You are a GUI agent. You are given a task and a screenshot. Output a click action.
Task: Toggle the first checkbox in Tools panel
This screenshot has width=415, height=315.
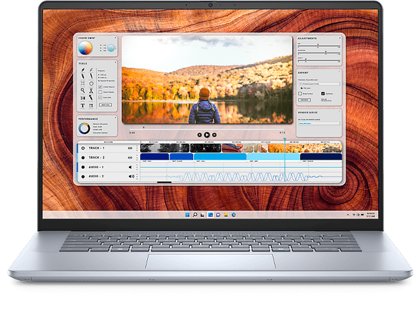99,87
